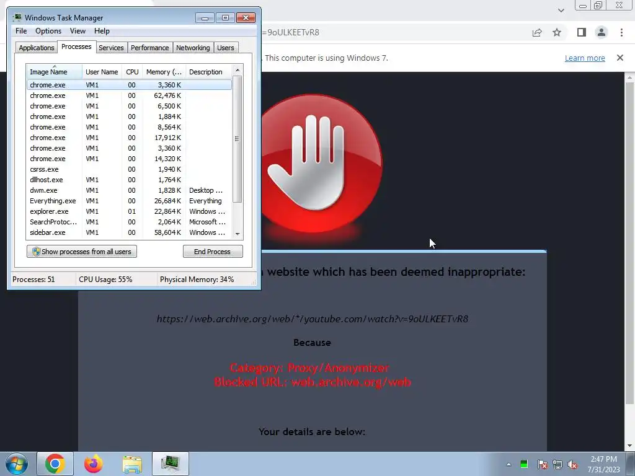
Task: Select the chrome.exe row using 1,884 K
Action: [129, 117]
